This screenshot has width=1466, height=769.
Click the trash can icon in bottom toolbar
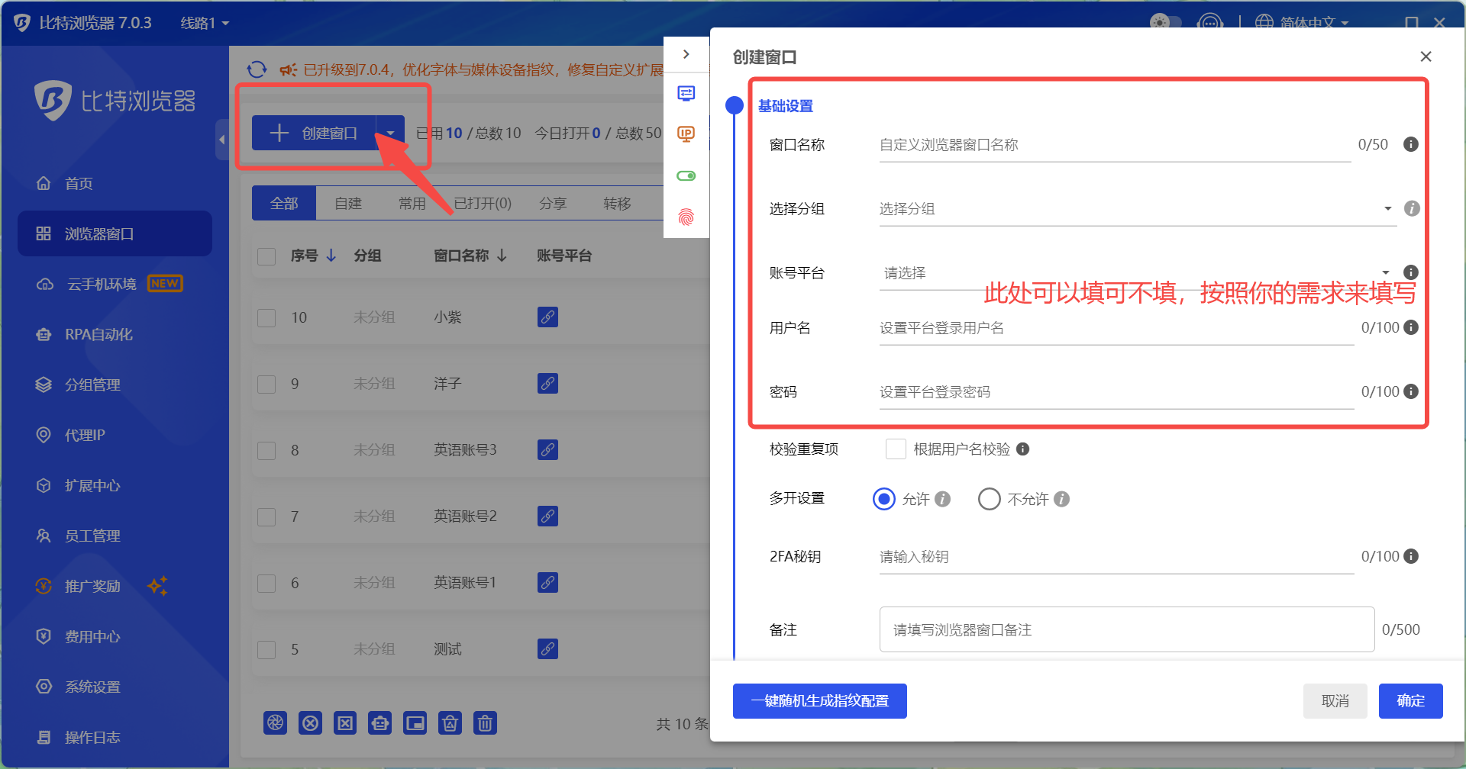(x=485, y=722)
